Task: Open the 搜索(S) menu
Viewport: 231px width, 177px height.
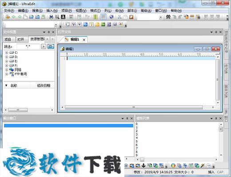Action: pyautogui.click(x=37, y=11)
